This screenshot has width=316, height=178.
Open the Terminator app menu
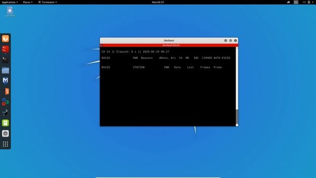coord(47,2)
